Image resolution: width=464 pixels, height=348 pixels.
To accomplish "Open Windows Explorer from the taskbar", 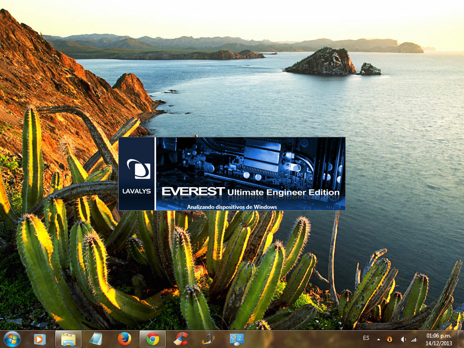I will [68, 339].
